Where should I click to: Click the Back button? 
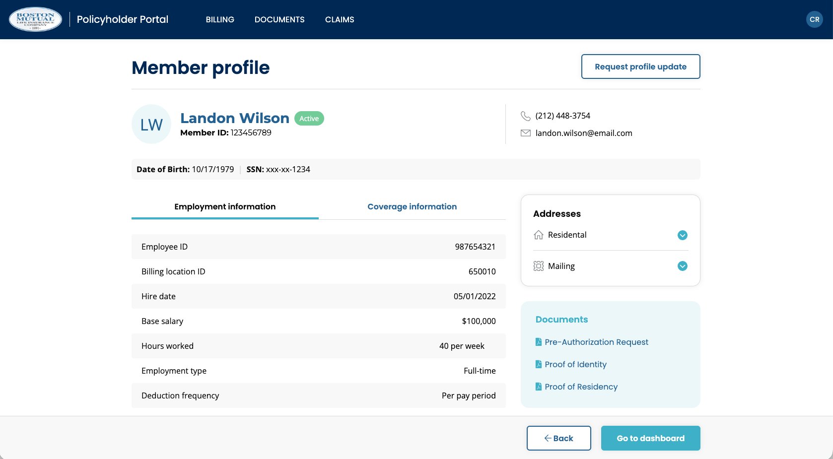pyautogui.click(x=558, y=438)
